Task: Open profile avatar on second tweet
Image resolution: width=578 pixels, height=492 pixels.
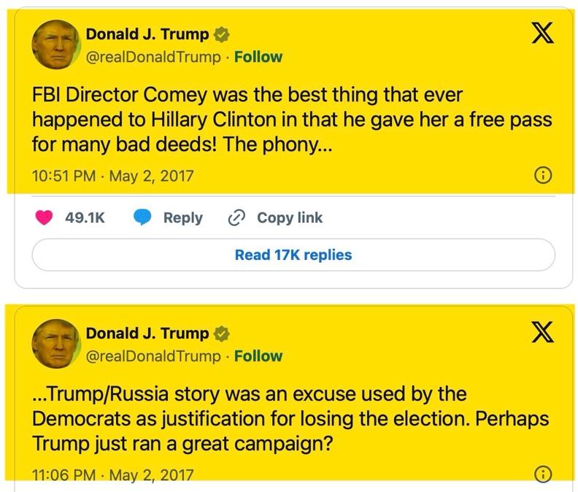Action: tap(55, 343)
